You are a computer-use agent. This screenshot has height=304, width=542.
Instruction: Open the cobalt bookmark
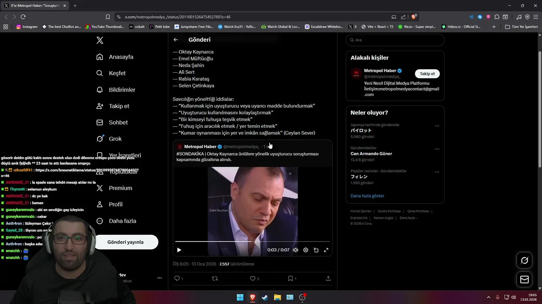pos(137,27)
